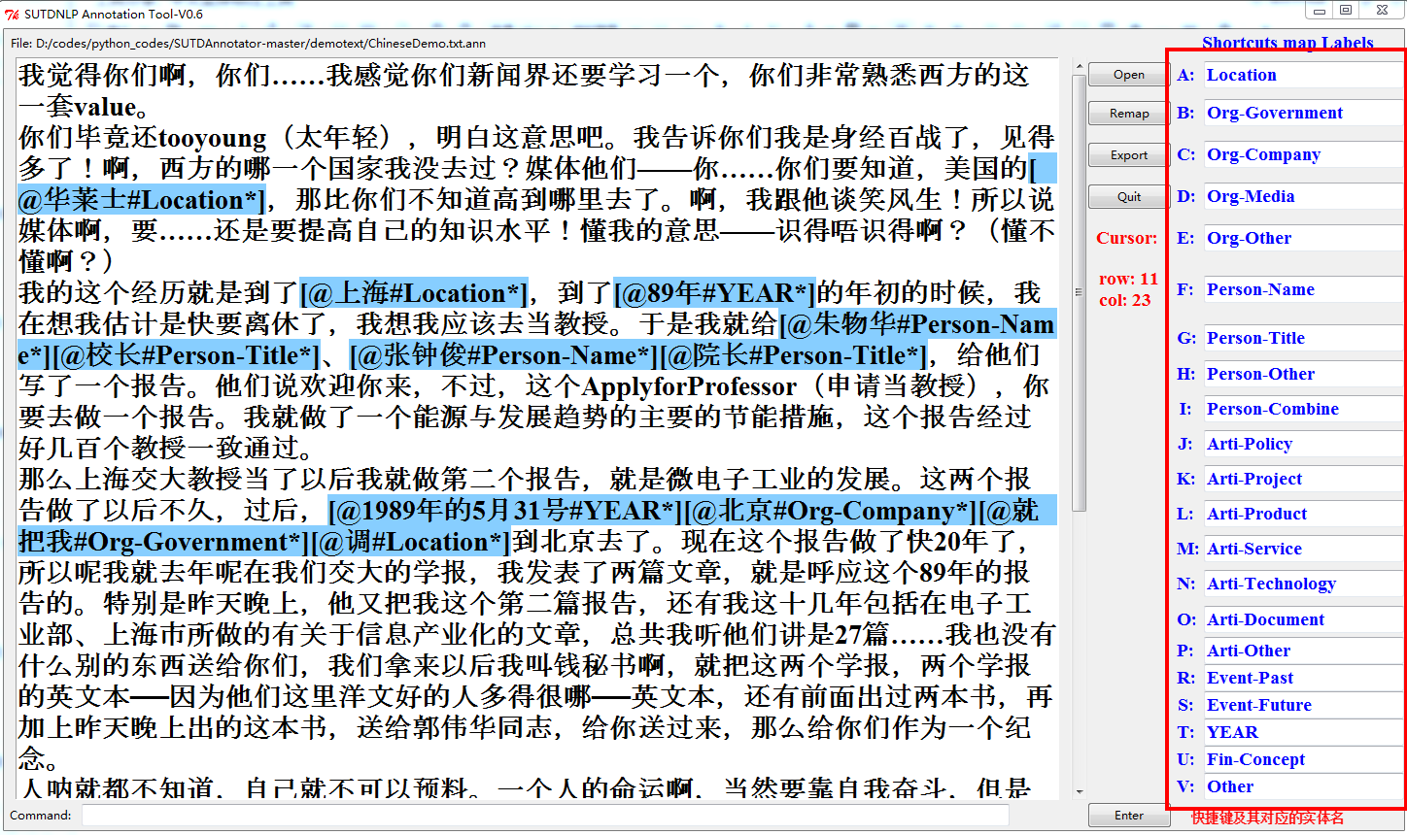Click the annotation [@北京#Org-Company*]
Screen dimensions: 1407x835
coord(831,511)
